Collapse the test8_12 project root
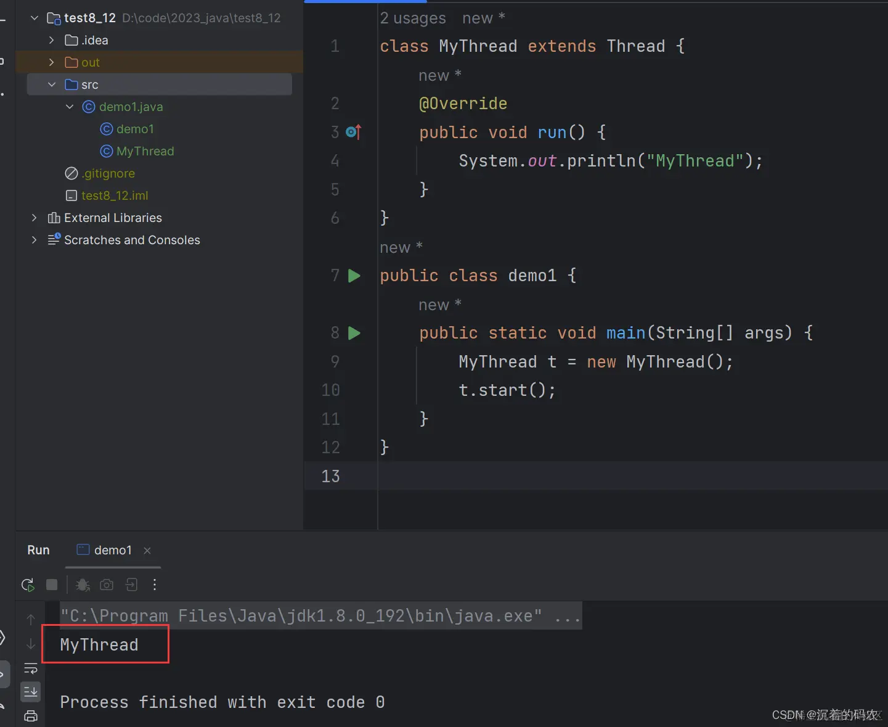 pos(35,18)
